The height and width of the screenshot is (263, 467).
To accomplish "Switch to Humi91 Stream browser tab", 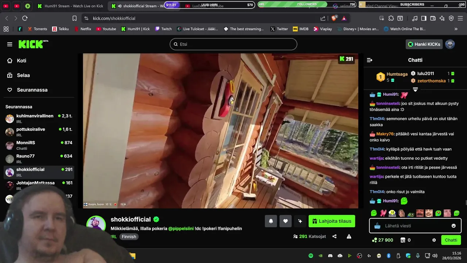I will pyautogui.click(x=71, y=6).
